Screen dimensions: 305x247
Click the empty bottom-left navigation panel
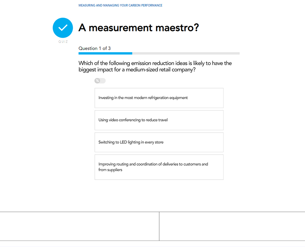pos(79,226)
